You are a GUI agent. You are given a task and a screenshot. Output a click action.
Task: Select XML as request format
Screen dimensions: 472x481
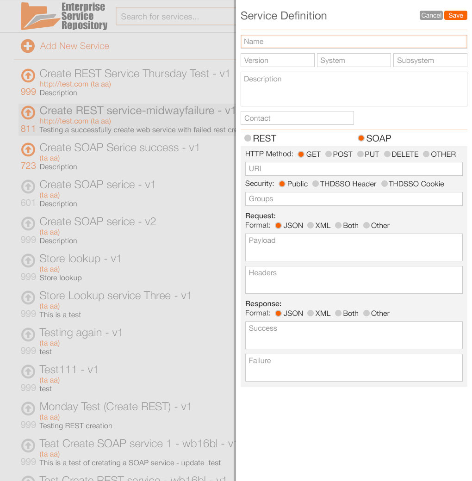tap(310, 226)
